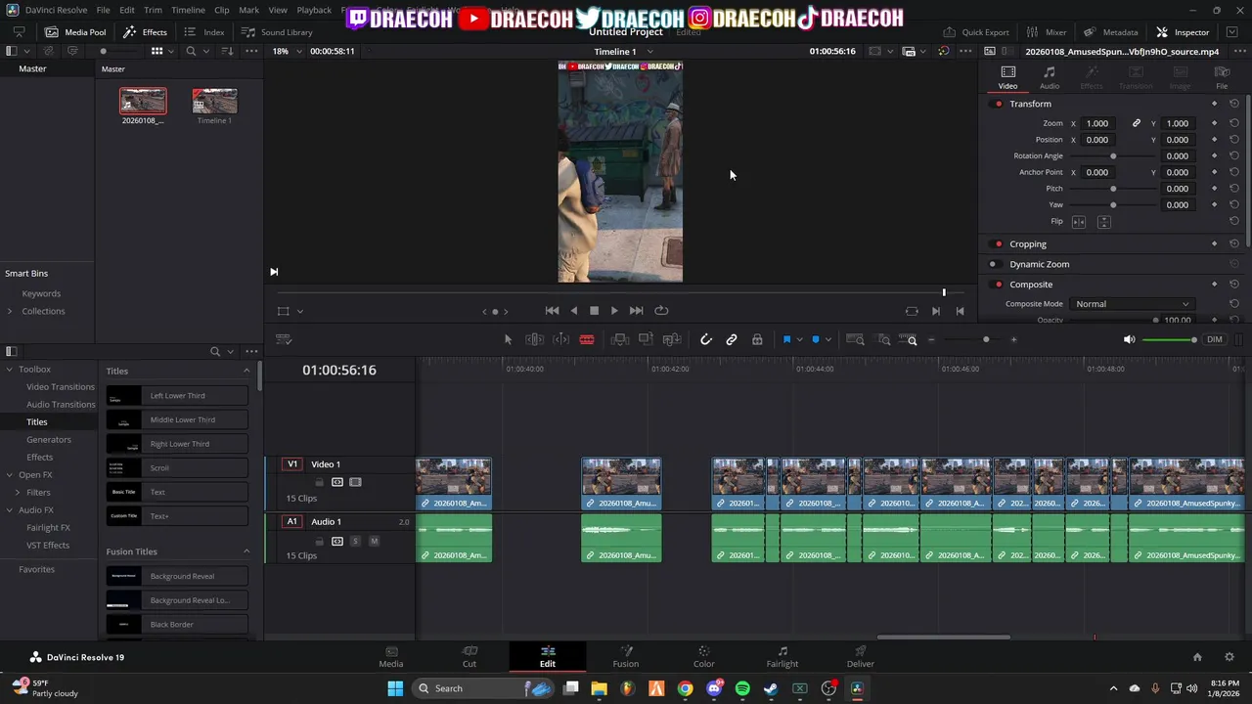Flip the clip horizontally
The height and width of the screenshot is (704, 1252).
coord(1079,222)
